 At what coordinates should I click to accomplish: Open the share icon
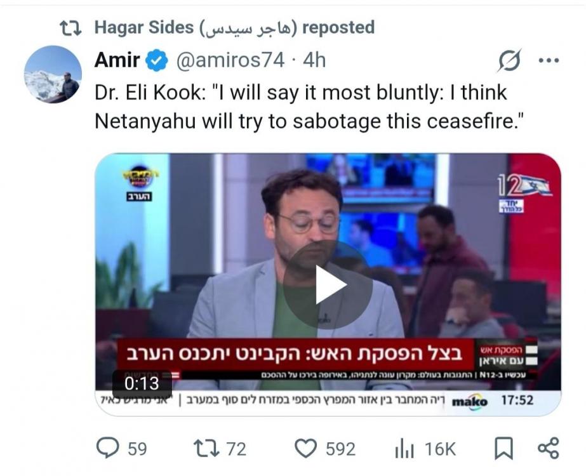click(549, 448)
